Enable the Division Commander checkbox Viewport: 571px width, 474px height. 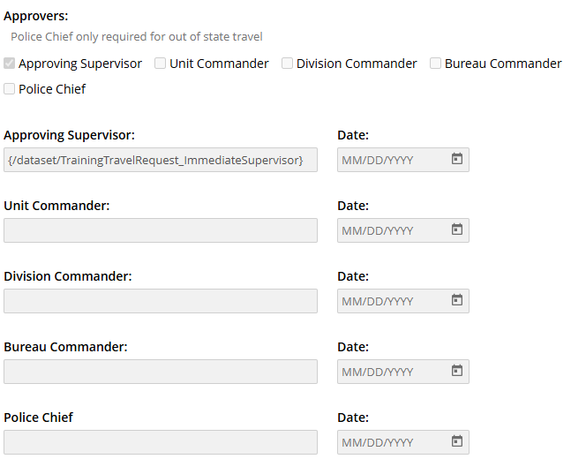pyautogui.click(x=288, y=64)
